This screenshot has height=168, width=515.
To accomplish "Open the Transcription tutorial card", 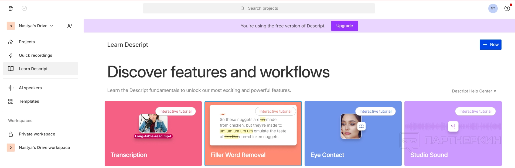I will click(x=153, y=134).
